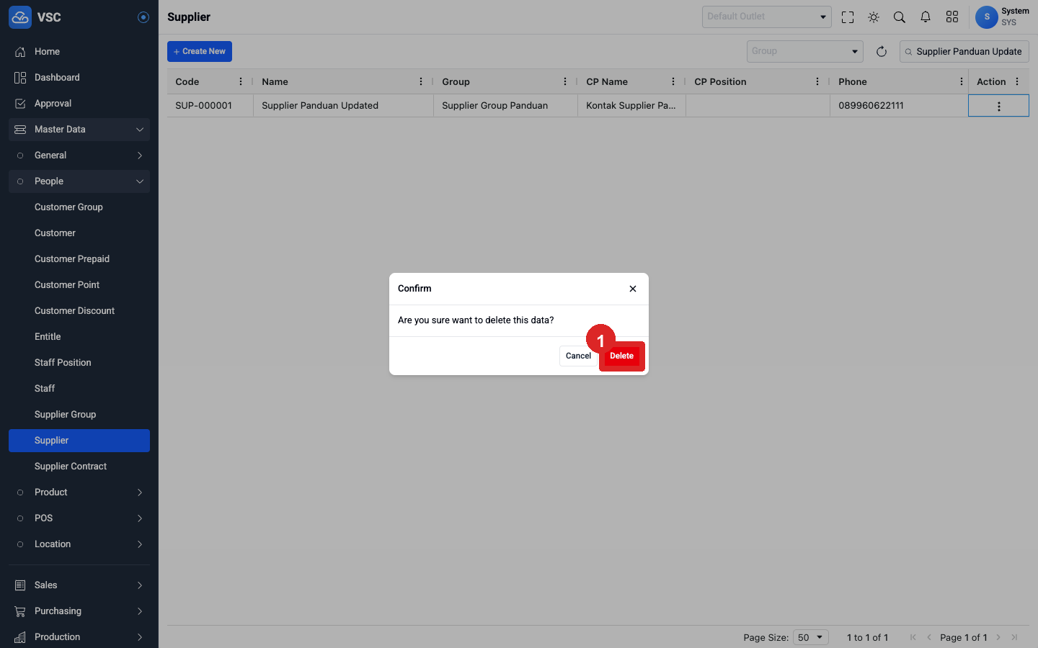The image size is (1038, 648).
Task: Click Create New supplier button
Action: [200, 51]
